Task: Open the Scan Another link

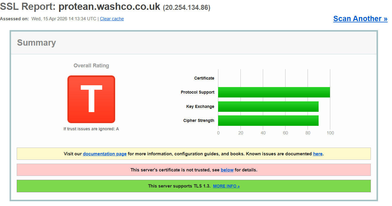Action: 360,18
